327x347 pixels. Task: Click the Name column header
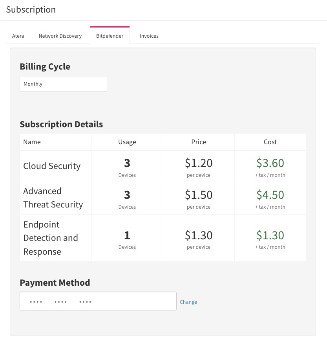[32, 142]
